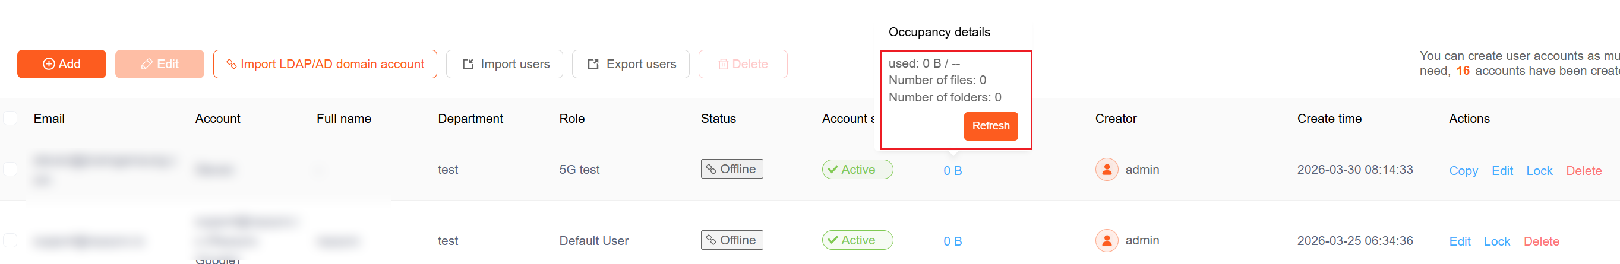Click the admin avatar icon in the 5G test row
1620x264 pixels.
tap(1106, 170)
